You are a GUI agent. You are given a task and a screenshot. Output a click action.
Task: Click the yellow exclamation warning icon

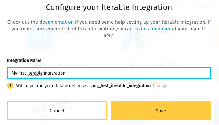point(10,86)
